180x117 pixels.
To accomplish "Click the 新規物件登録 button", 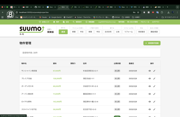I will (x=152, y=43).
